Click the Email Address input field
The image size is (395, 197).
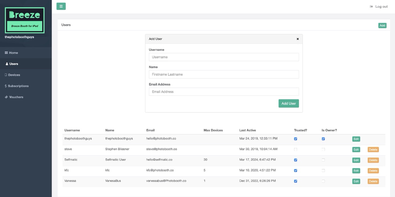coord(224,92)
